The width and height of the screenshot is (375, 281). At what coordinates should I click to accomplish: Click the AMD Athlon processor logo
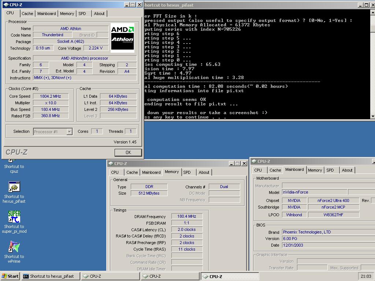point(122,38)
